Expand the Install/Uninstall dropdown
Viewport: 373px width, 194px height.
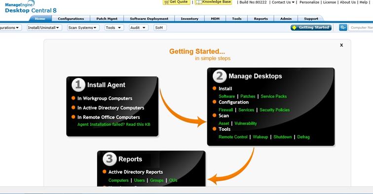coord(44,28)
